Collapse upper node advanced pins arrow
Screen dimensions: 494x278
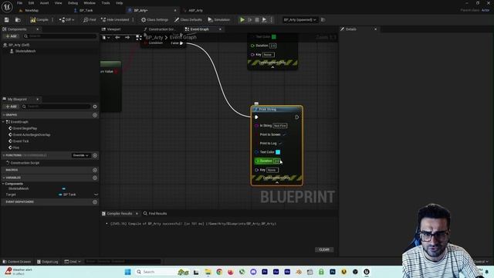[272, 67]
